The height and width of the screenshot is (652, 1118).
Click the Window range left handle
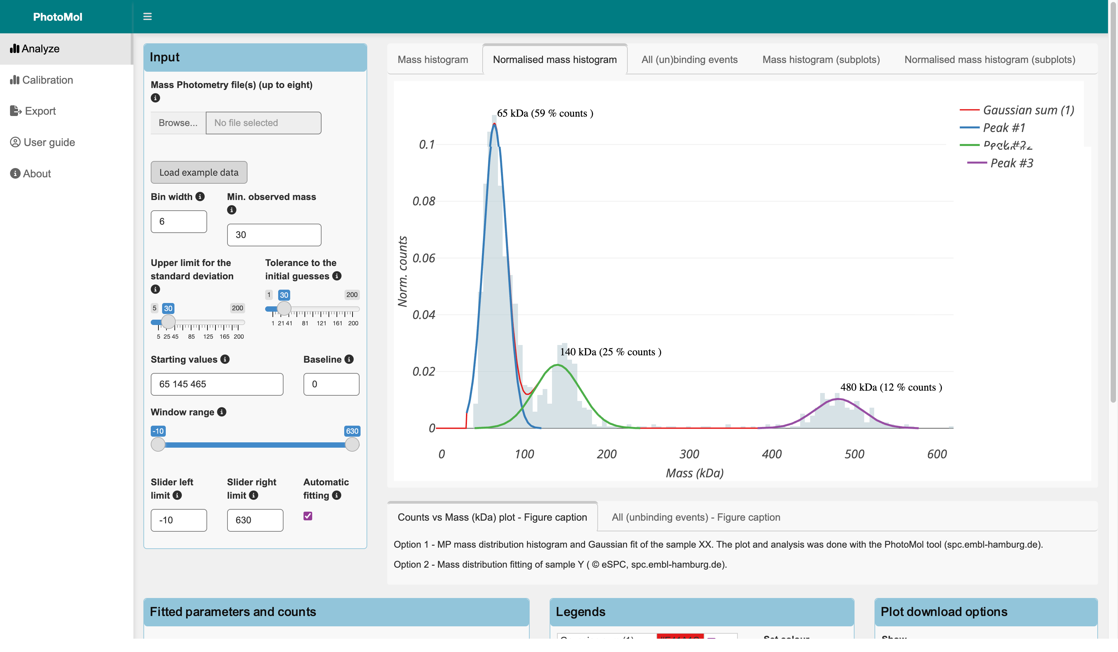(158, 444)
